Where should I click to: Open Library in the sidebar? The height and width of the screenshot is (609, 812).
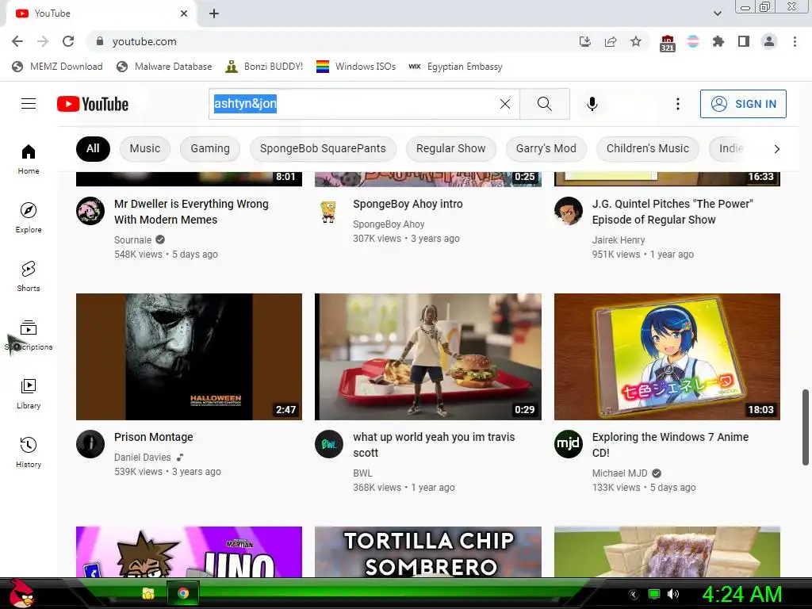click(x=29, y=394)
